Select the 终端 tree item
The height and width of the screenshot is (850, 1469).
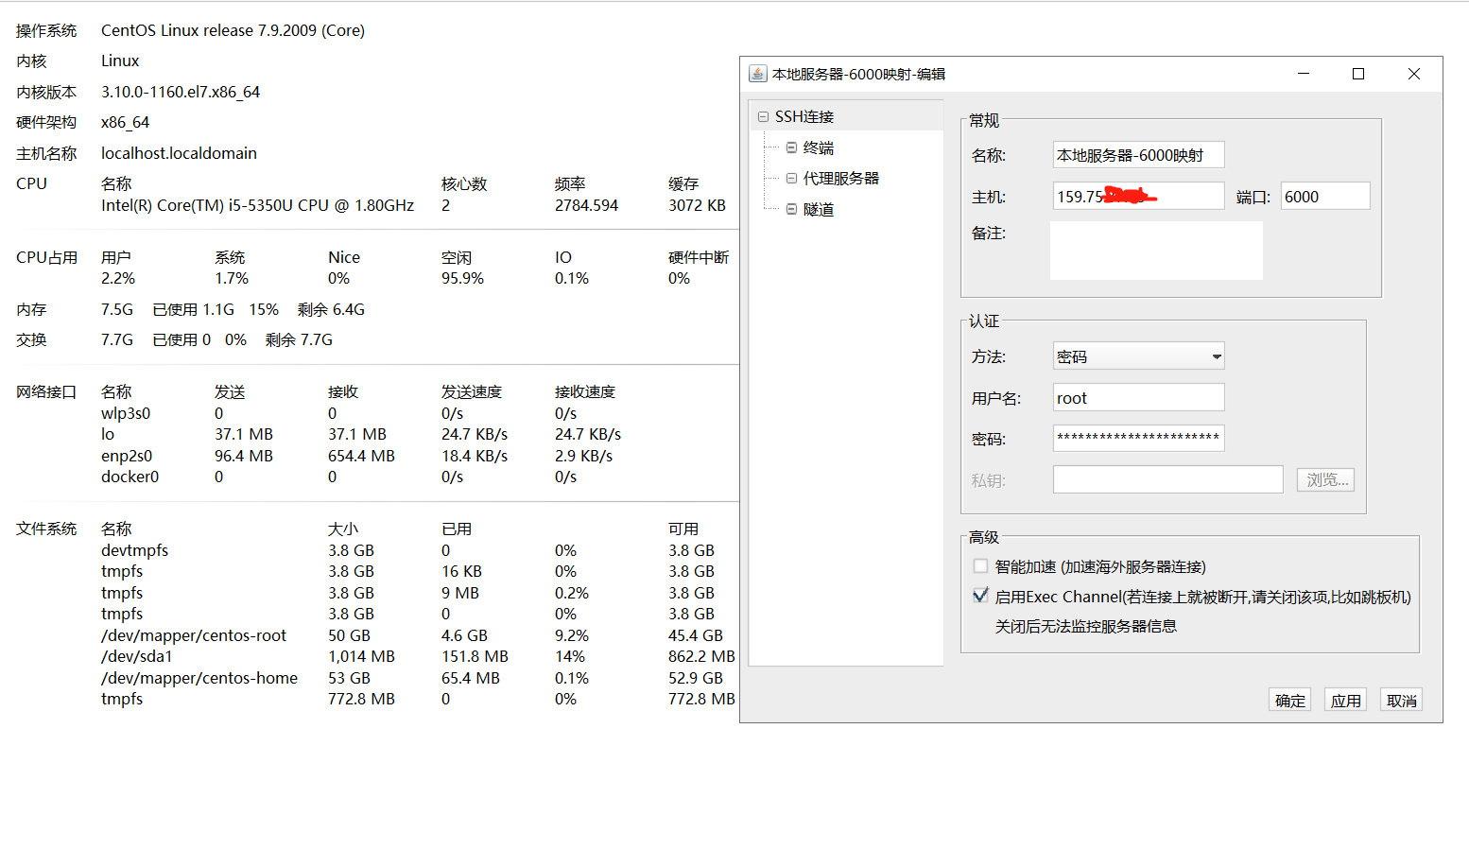coord(819,147)
